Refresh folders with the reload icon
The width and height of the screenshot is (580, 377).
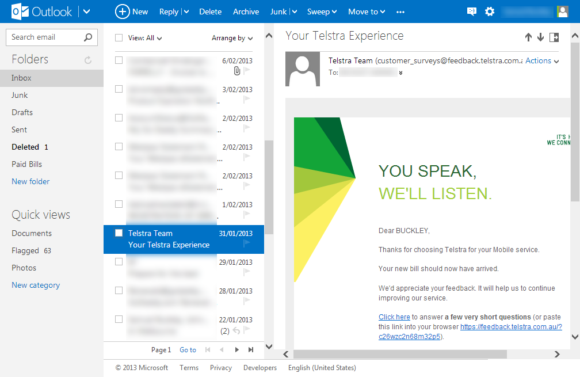[88, 60]
